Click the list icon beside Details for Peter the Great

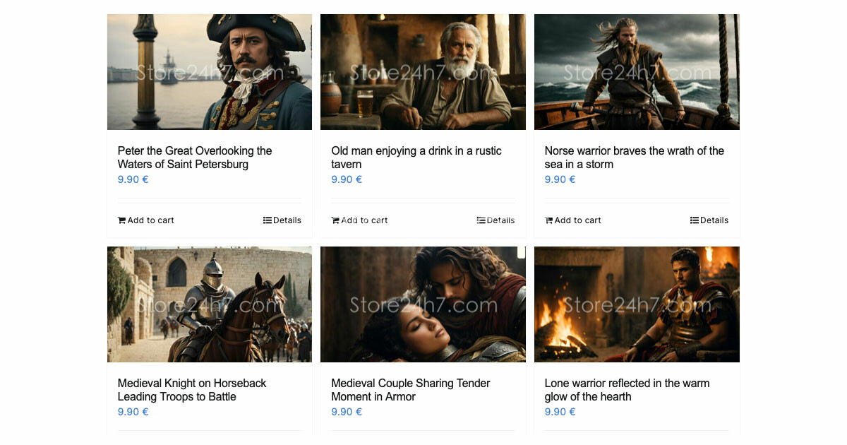tap(267, 220)
